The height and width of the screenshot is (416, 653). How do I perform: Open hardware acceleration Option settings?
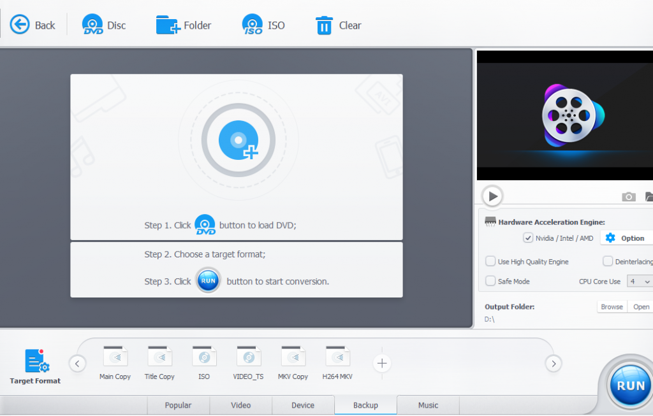626,238
